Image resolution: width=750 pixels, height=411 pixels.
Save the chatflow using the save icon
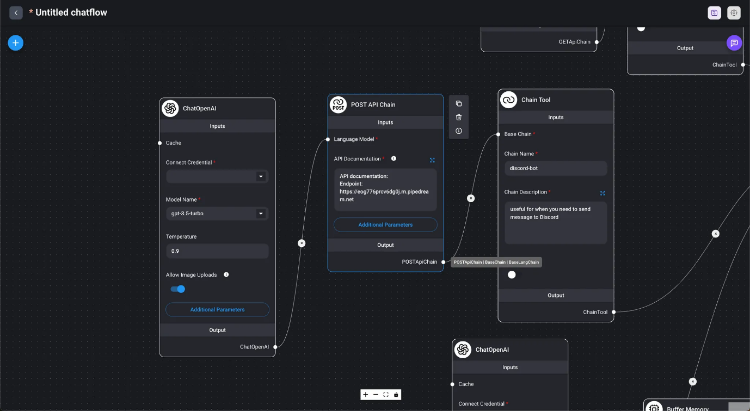[714, 13]
